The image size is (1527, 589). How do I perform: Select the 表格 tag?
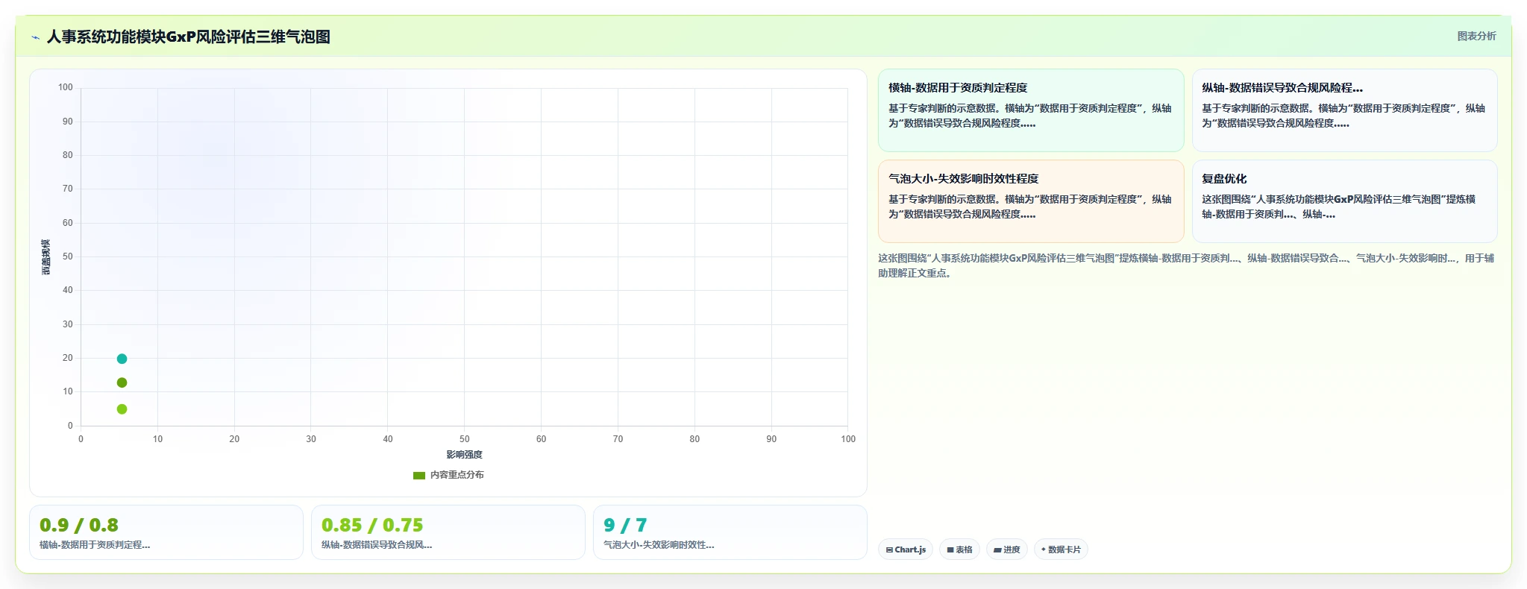959,549
